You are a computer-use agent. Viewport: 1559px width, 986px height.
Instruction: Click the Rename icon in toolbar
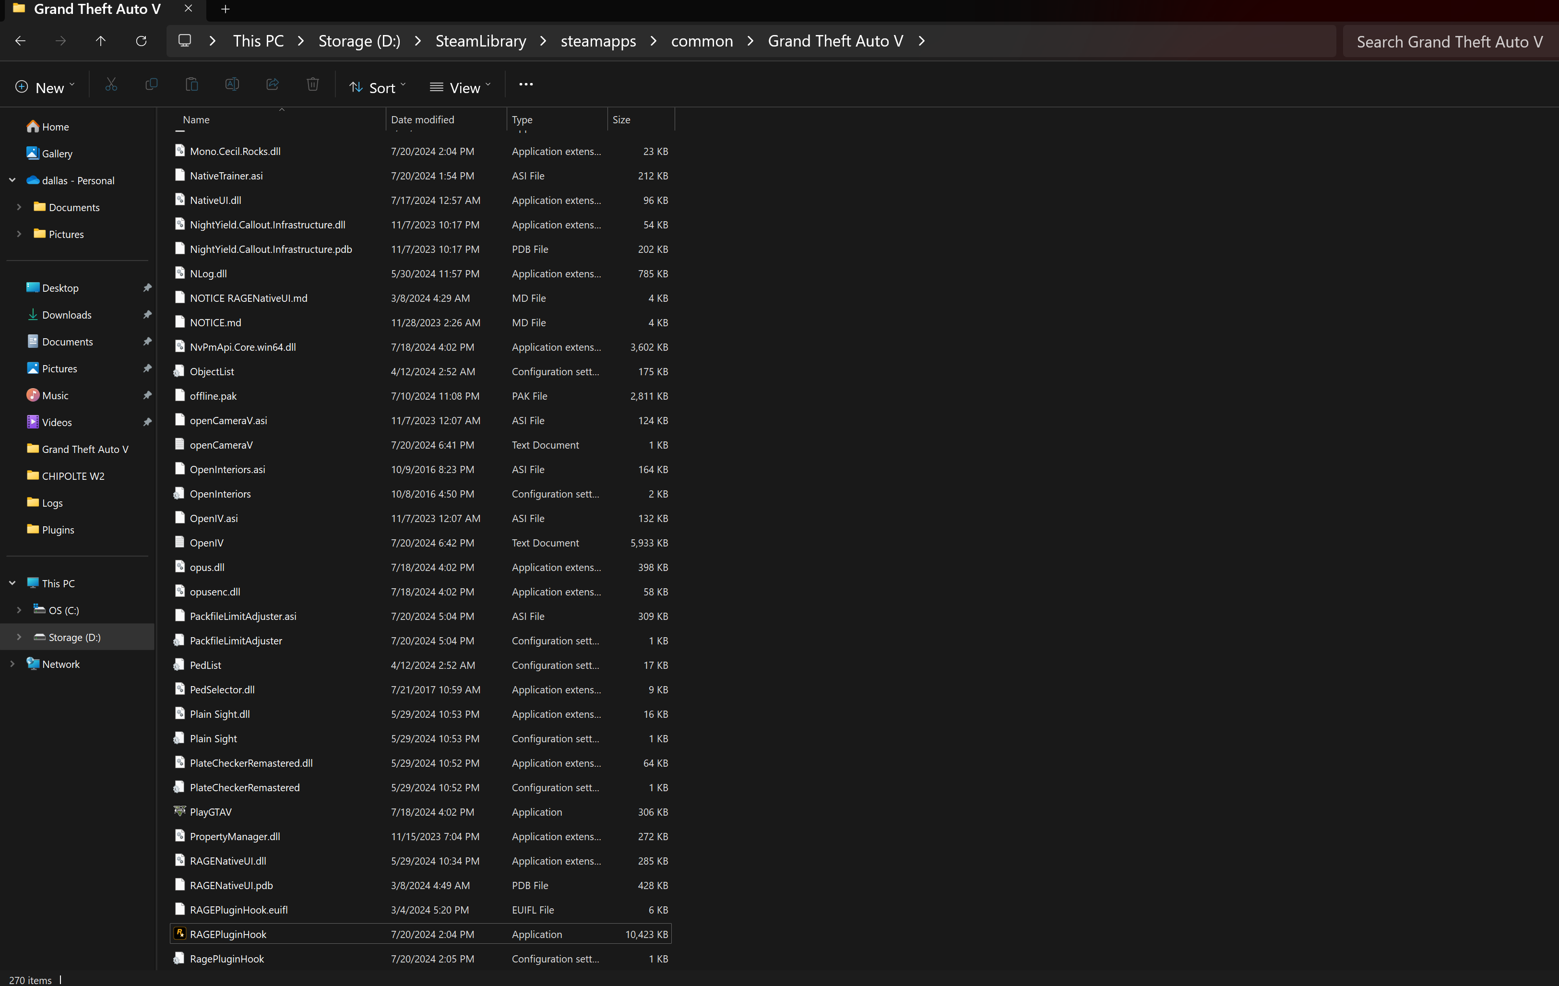(x=232, y=85)
